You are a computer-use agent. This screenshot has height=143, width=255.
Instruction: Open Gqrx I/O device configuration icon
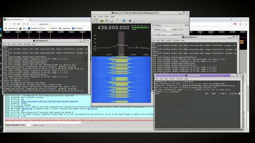(x=102, y=21)
